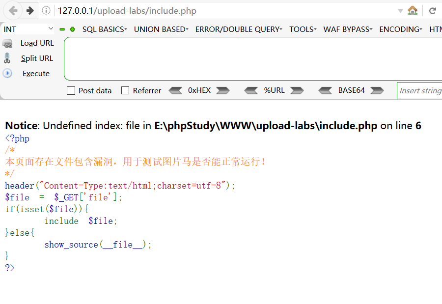Click the home icon in the browser toolbar
This screenshot has width=442, height=304.
[x=413, y=10]
